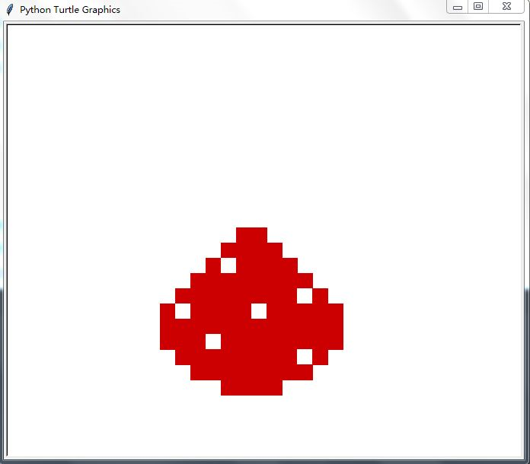Close the Python Turtle Graphics window
The width and height of the screenshot is (530, 464).
tap(506, 6)
